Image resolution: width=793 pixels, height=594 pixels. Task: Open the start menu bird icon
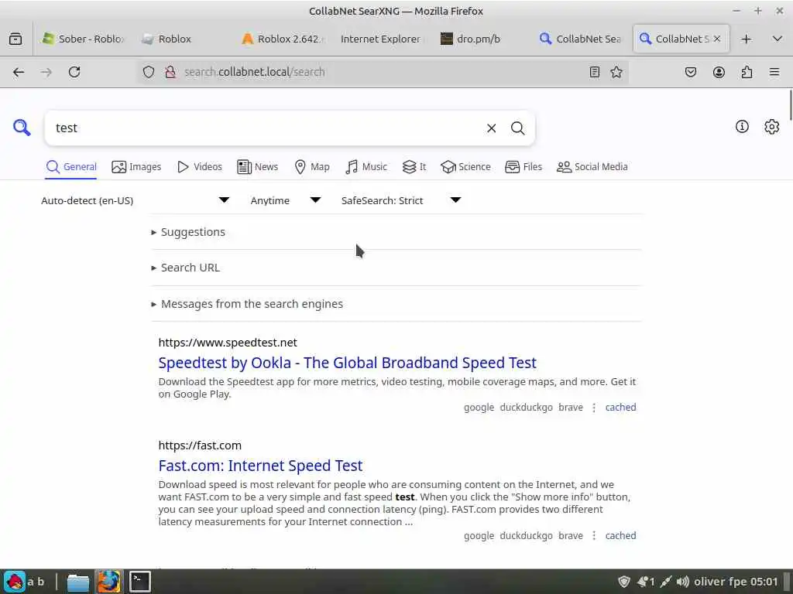15,582
